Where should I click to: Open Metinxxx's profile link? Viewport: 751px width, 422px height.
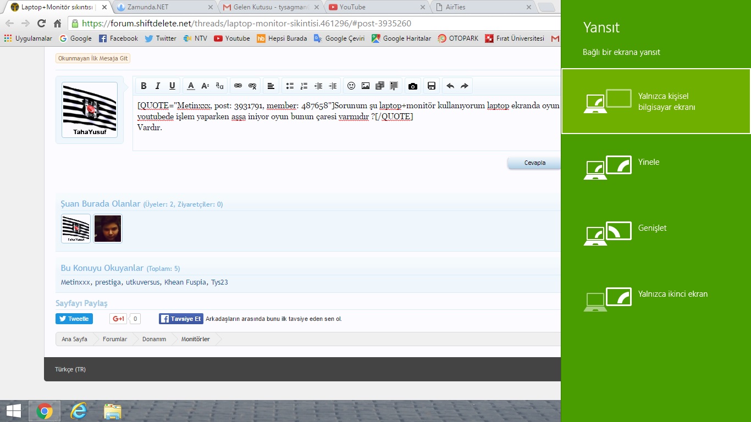click(x=75, y=282)
